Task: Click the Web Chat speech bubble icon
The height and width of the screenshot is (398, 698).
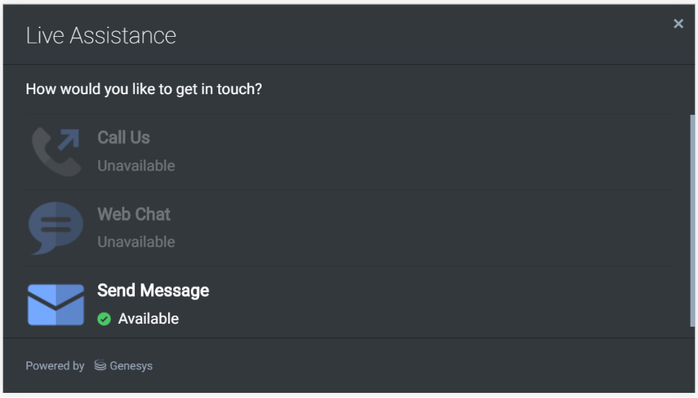Action: tap(56, 227)
